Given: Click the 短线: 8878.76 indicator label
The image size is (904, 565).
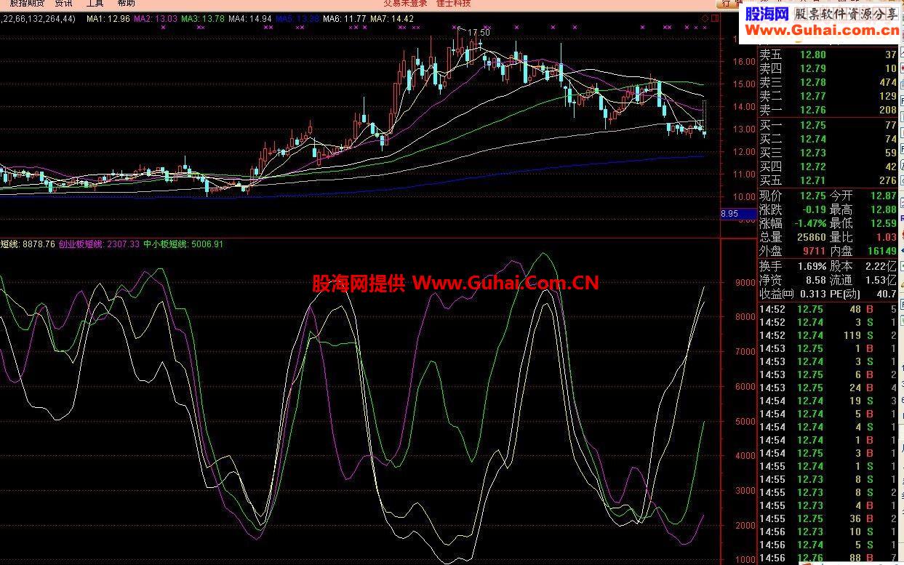Looking at the screenshot, I should click(x=28, y=244).
